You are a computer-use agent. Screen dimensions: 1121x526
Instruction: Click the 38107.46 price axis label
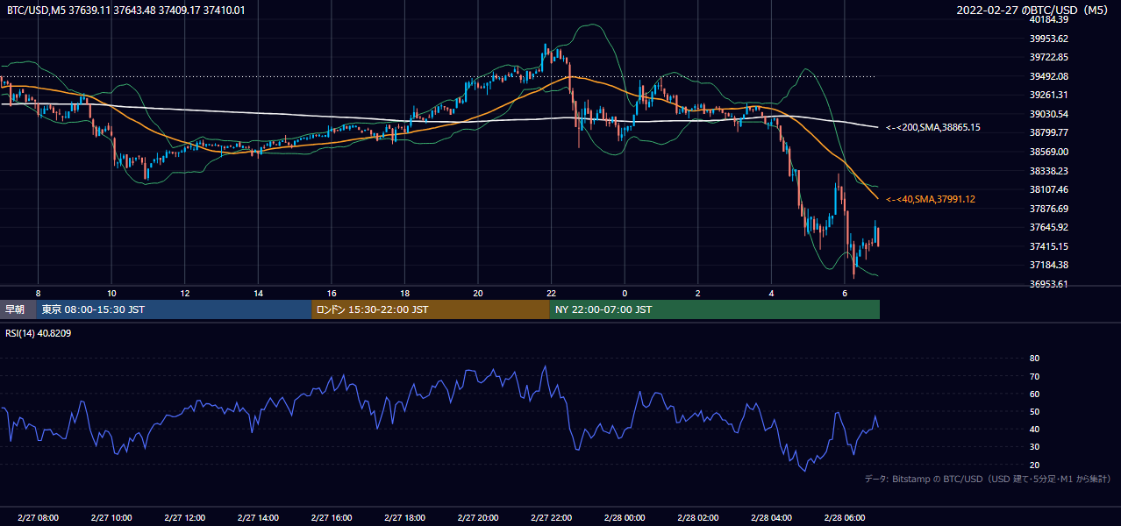pos(1048,189)
